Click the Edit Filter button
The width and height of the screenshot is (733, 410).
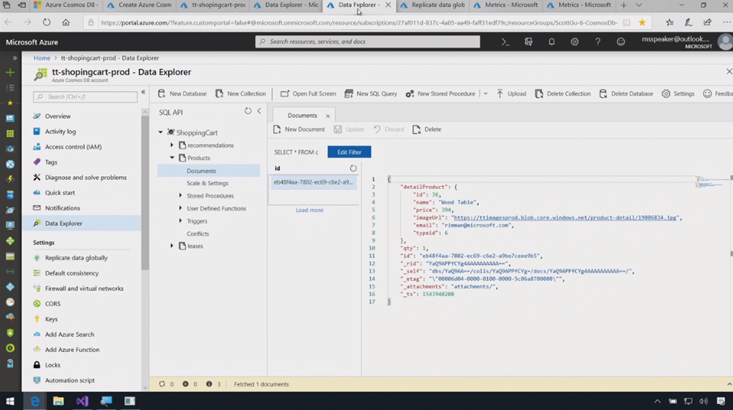pyautogui.click(x=349, y=152)
